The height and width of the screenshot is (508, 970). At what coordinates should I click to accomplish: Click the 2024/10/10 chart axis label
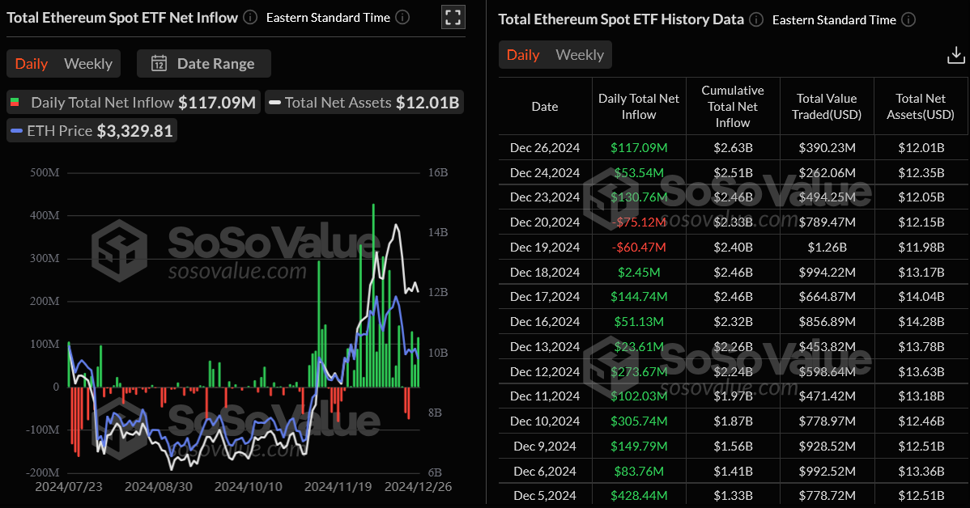click(248, 487)
